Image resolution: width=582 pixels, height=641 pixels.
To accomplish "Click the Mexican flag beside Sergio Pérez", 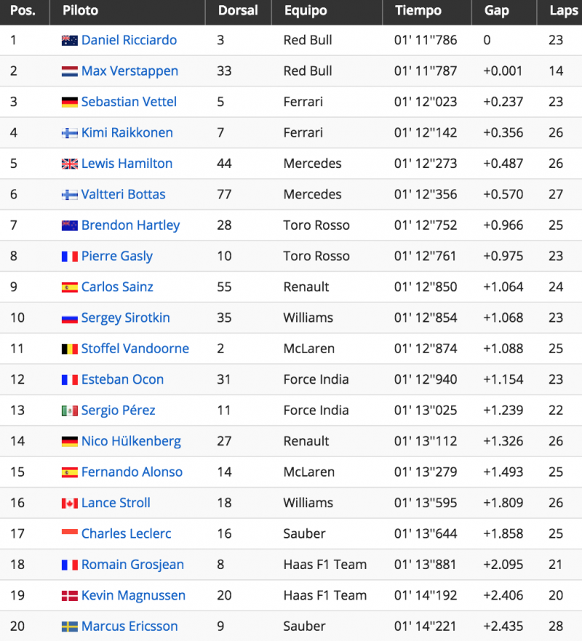I will 70,411.
